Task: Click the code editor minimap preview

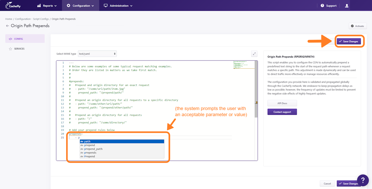Action: 244,65
